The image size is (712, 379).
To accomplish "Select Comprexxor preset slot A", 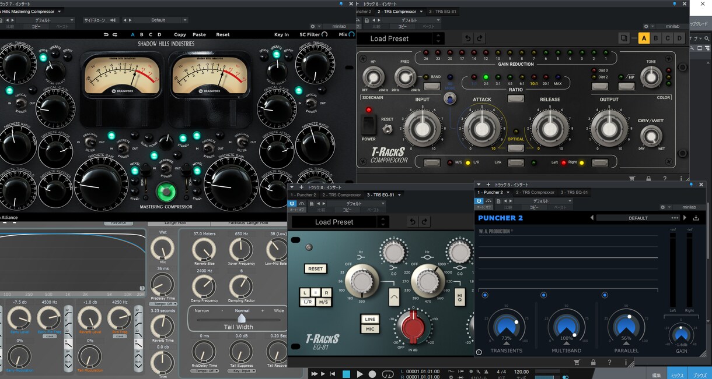I will (x=644, y=38).
